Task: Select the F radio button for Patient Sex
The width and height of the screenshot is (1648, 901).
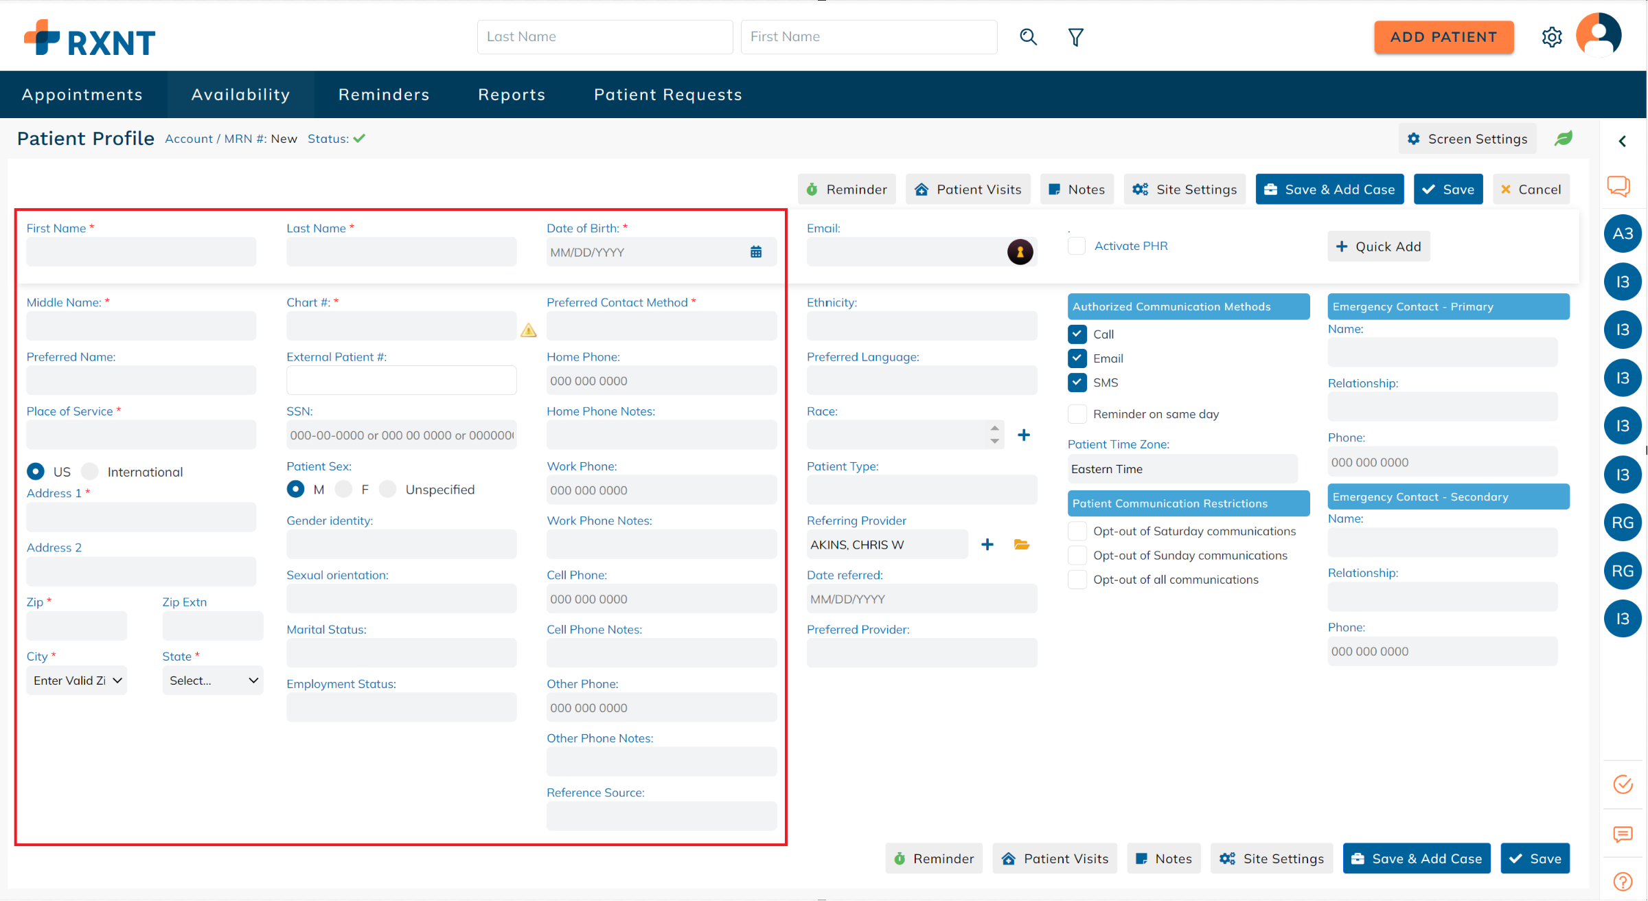Action: pyautogui.click(x=343, y=489)
